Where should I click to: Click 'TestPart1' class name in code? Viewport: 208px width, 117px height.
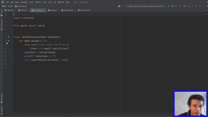tap(28, 37)
